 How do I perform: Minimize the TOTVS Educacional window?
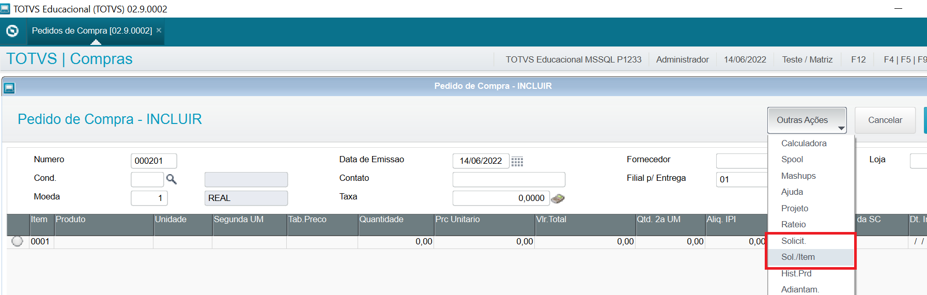[898, 9]
